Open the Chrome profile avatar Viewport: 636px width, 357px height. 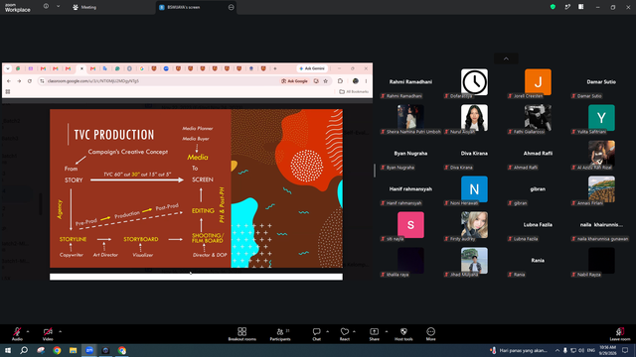[356, 81]
